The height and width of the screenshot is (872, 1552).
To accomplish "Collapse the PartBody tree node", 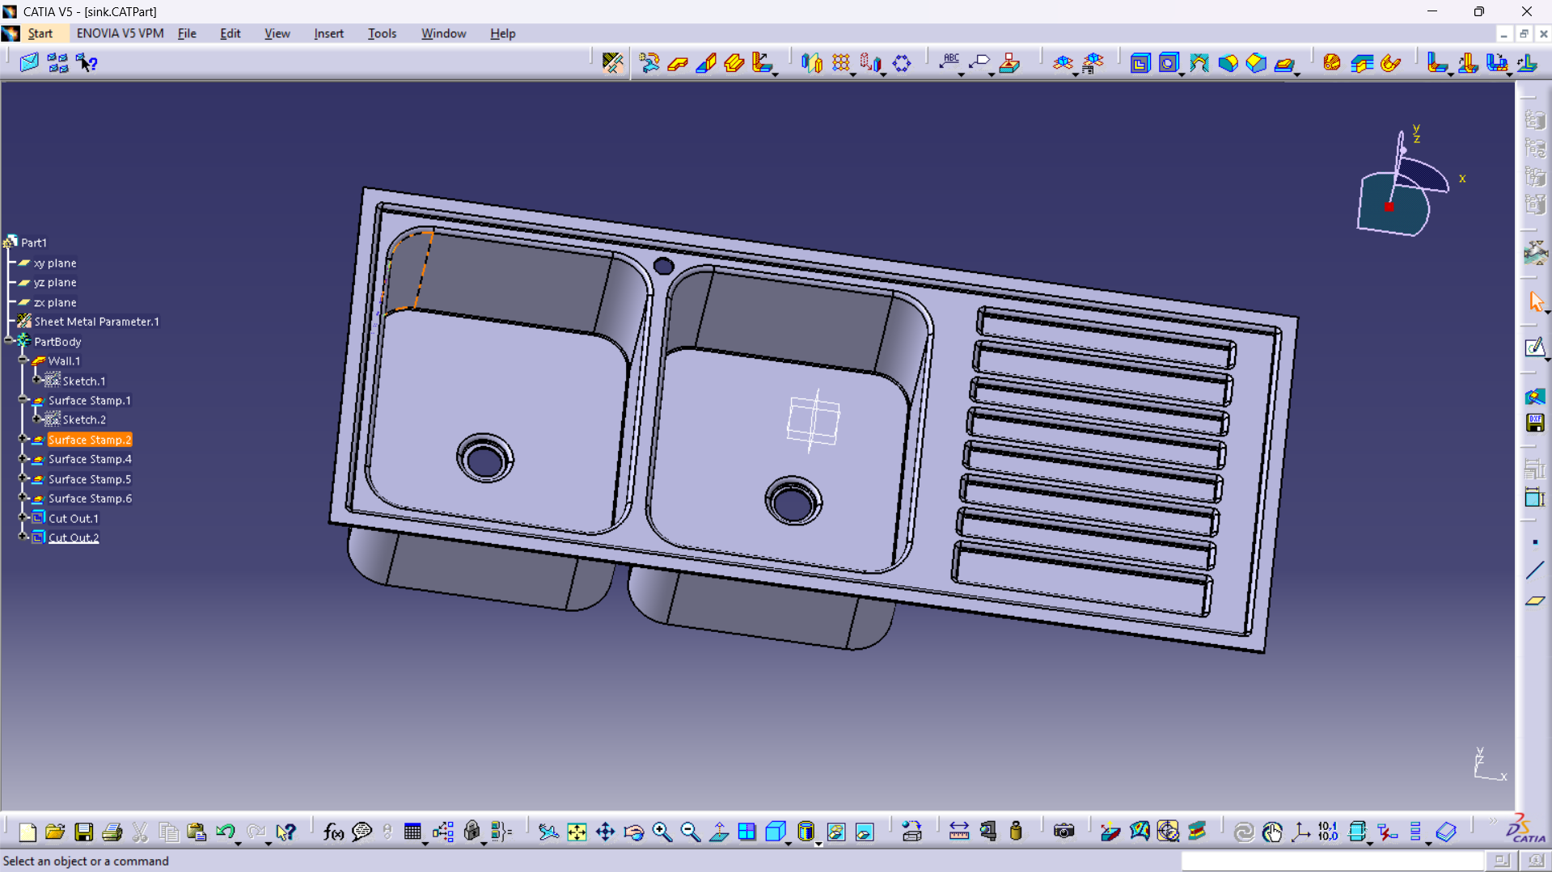I will (9, 340).
